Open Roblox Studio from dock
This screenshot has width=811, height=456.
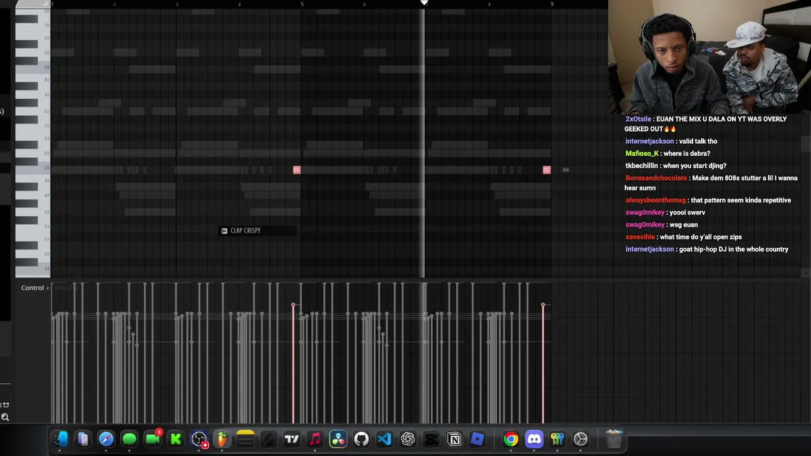[x=477, y=439]
